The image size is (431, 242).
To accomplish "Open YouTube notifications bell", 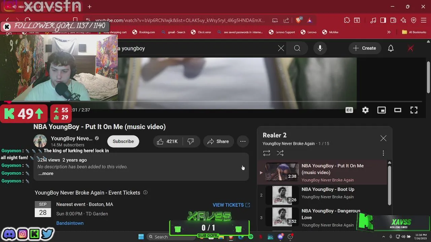I will point(391,48).
